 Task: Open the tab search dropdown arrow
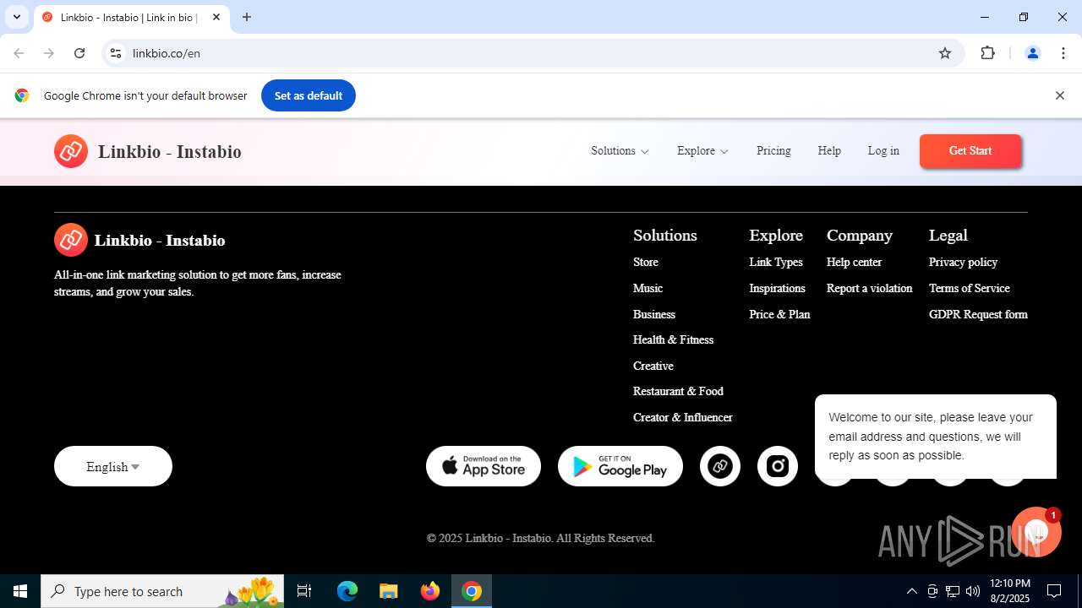point(16,17)
